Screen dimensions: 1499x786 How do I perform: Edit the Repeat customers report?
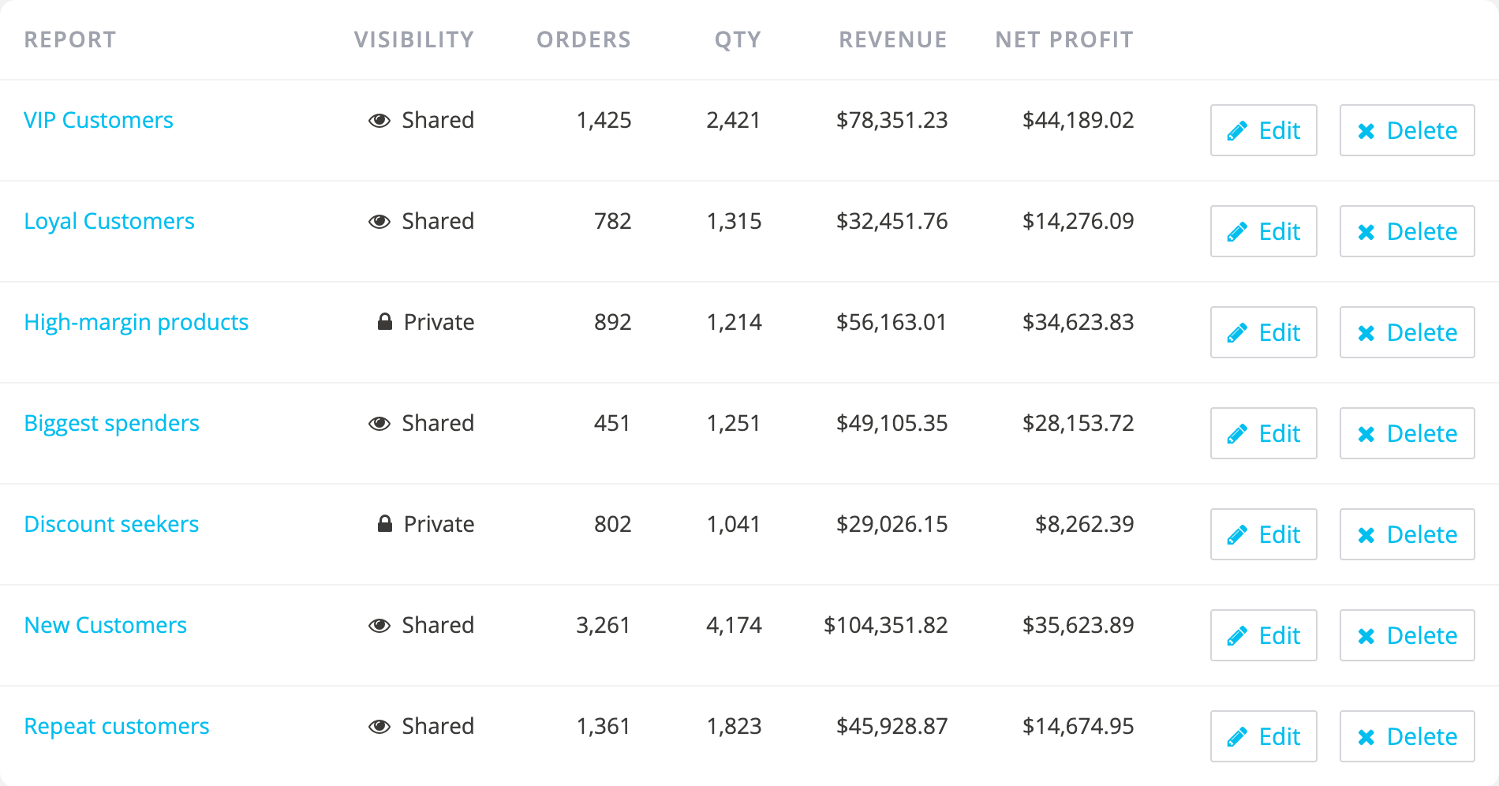pyautogui.click(x=1264, y=736)
